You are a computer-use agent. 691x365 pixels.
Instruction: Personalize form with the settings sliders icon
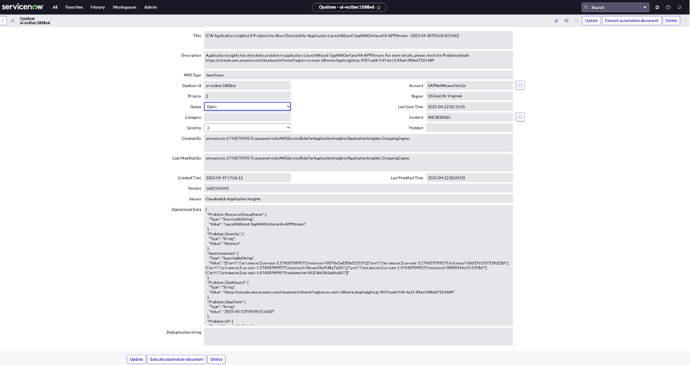click(567, 21)
